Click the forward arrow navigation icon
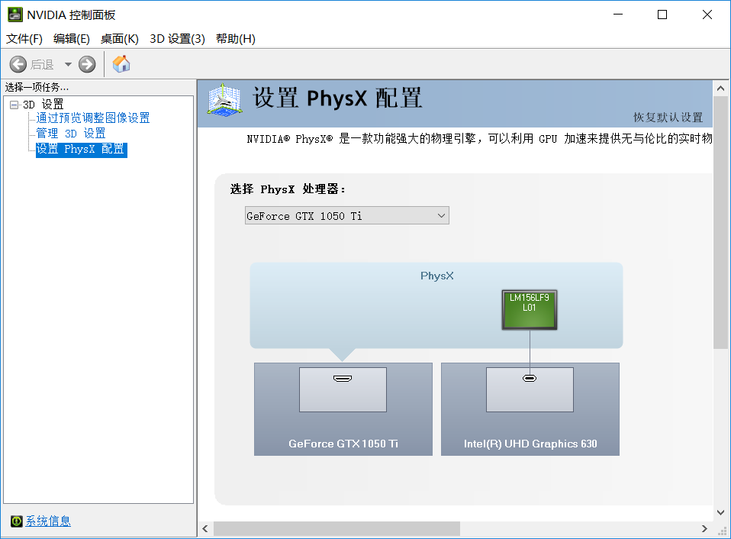 coord(87,65)
